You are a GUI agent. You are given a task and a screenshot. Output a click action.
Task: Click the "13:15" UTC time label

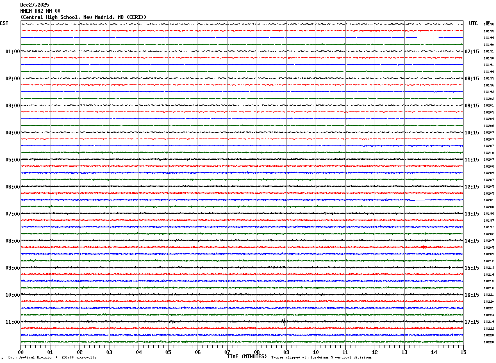[x=472, y=214]
